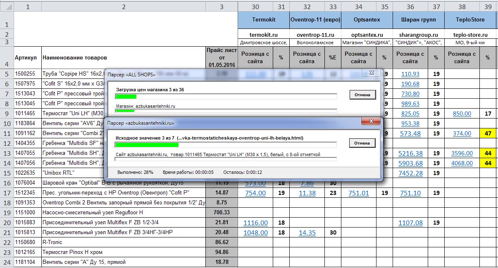Select the teplo-store.ru cell

[470, 35]
